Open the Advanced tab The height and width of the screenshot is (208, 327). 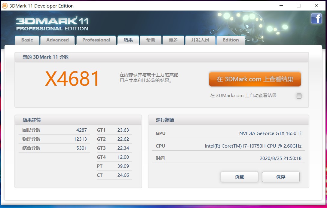57,40
